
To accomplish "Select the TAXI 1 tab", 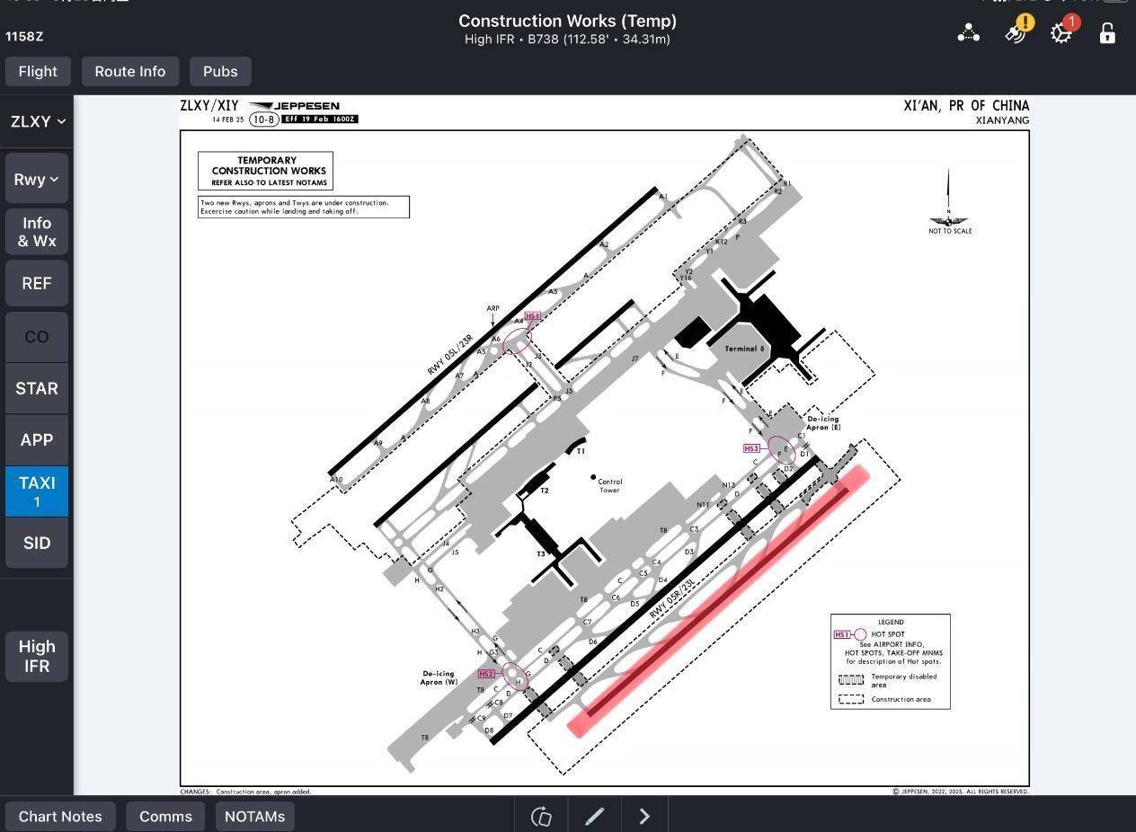I will [37, 491].
